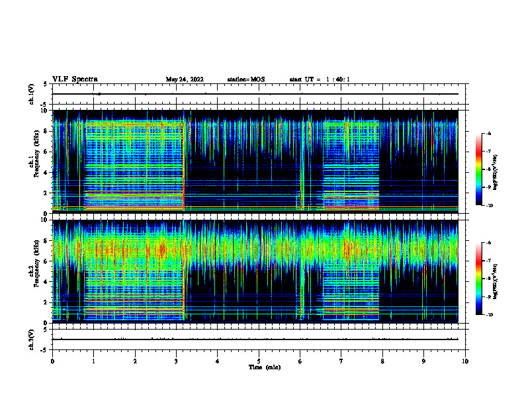Viewport: 524px width, 405px height.
Task: Click the "-6" tick on the ch.1 color bar
Action: 488,133
